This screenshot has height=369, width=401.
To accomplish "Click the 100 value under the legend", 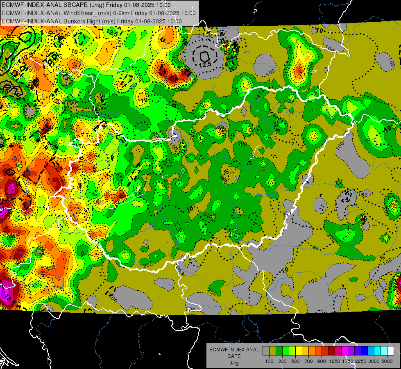I will 269,361.
